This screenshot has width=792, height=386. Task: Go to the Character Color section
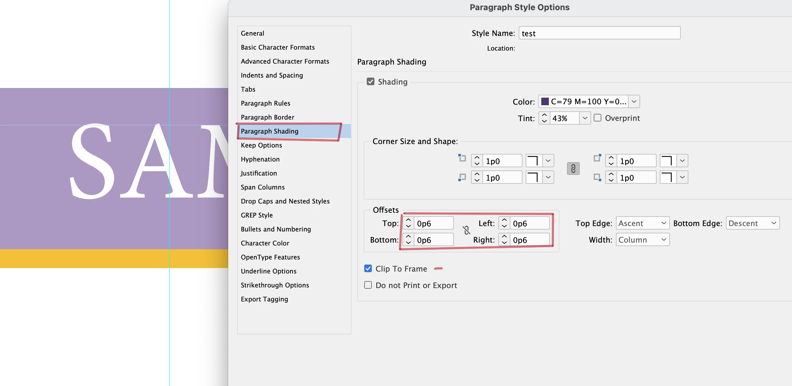pyautogui.click(x=265, y=243)
